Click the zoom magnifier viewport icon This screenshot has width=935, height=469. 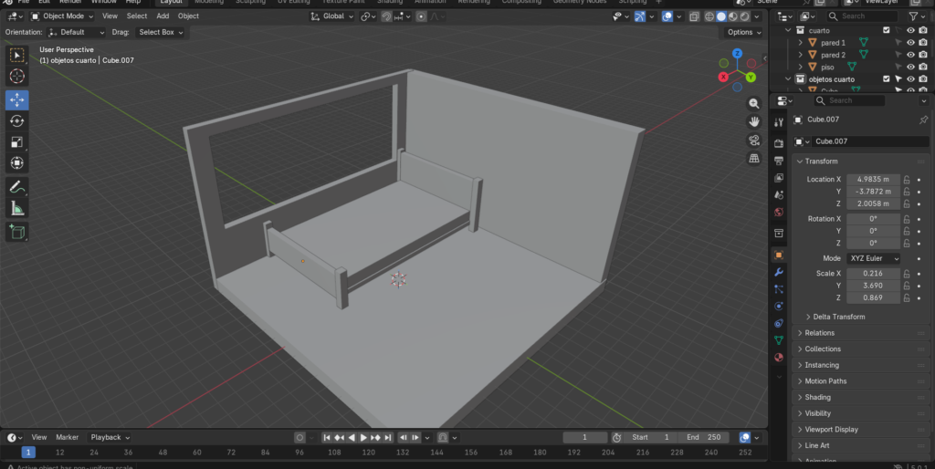point(754,104)
